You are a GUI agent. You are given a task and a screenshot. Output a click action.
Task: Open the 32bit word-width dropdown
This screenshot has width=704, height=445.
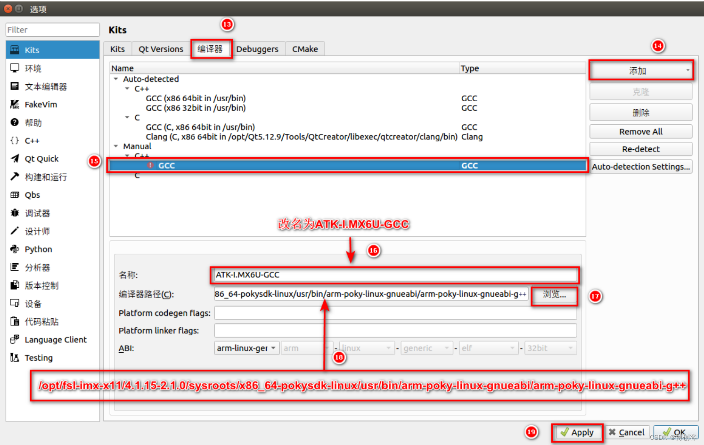pyautogui.click(x=549, y=348)
